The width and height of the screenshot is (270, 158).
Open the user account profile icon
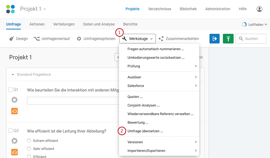(259, 9)
